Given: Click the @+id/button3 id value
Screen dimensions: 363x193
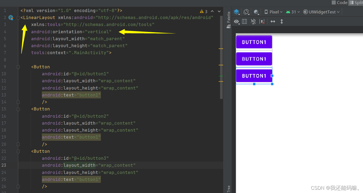Looking at the screenshot, I should (x=90, y=158).
